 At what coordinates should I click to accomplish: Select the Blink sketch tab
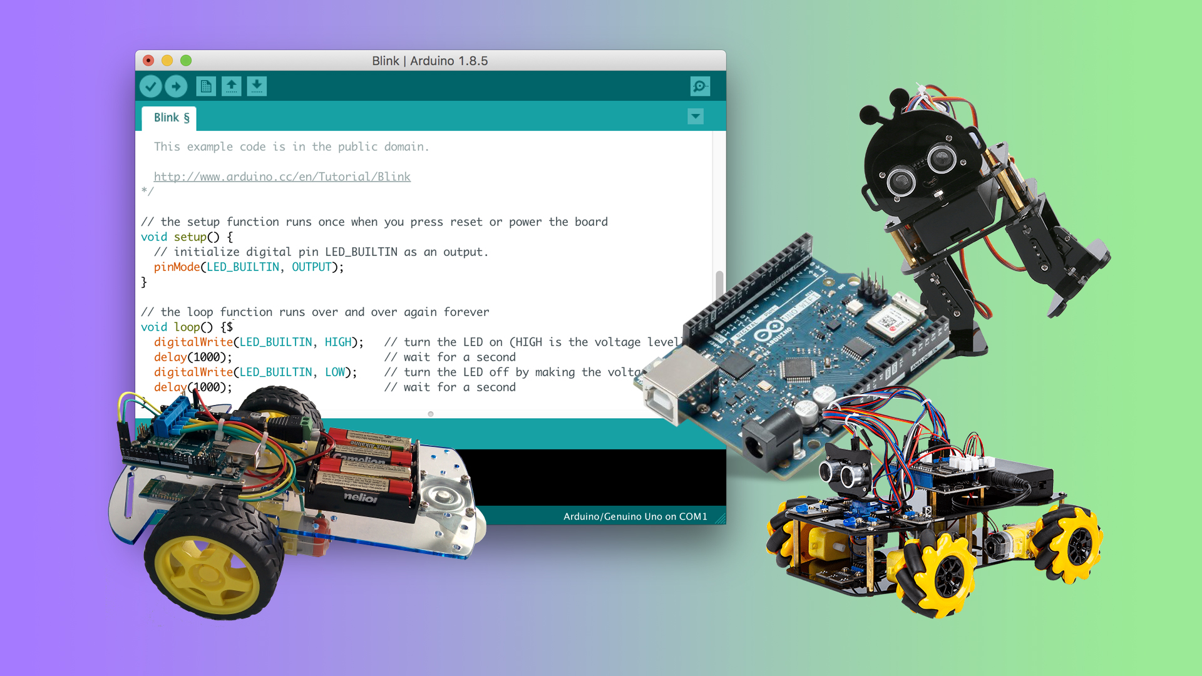170,118
